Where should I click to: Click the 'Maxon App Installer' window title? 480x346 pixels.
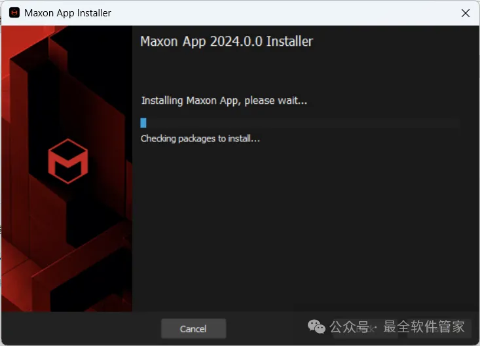coord(67,13)
